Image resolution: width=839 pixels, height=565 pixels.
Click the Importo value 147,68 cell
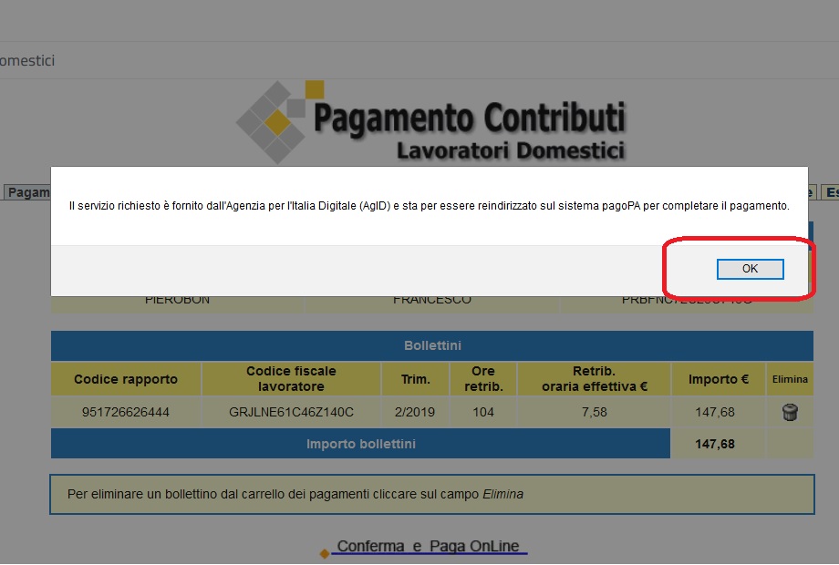click(x=718, y=411)
